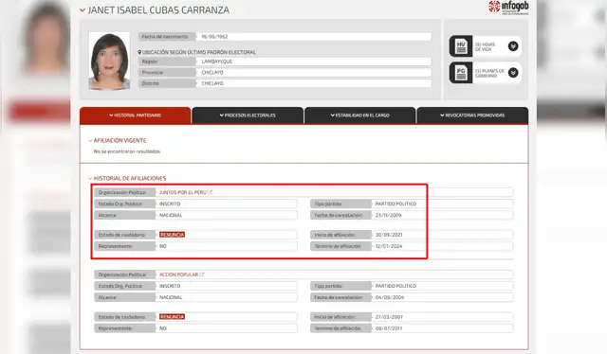Open the Planes de Gobierno document icon
The height and width of the screenshot is (354, 607).
pyautogui.click(x=461, y=73)
